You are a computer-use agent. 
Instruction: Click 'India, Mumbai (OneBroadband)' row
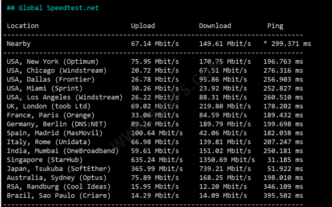click(x=63, y=151)
